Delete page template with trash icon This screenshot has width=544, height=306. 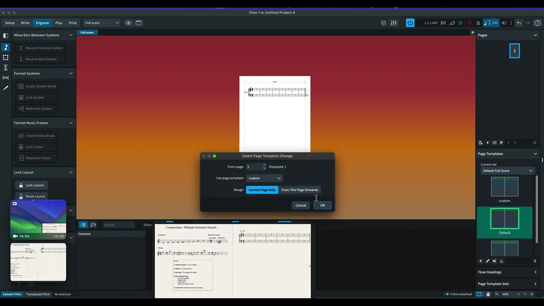coord(535,261)
